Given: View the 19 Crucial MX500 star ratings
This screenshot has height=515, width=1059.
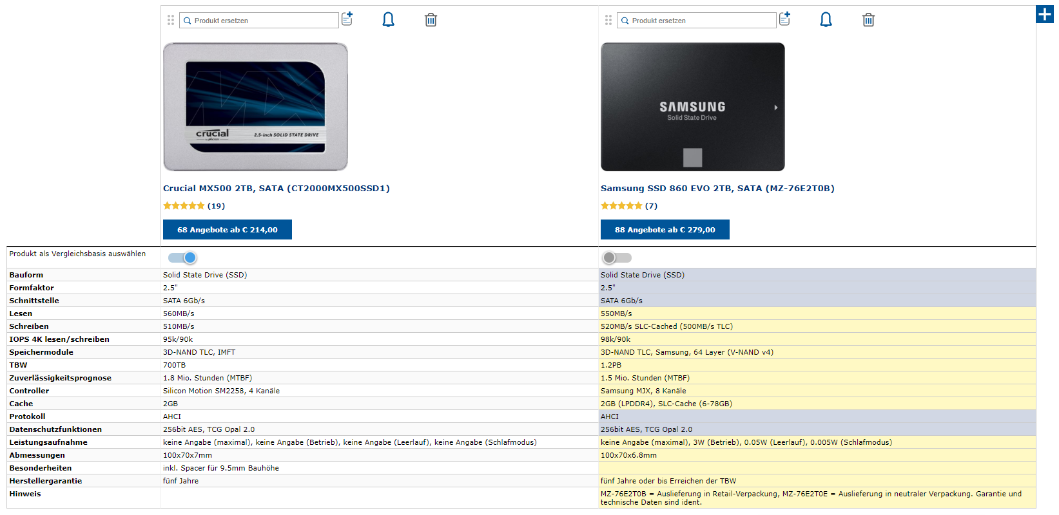Looking at the screenshot, I should (x=194, y=206).
